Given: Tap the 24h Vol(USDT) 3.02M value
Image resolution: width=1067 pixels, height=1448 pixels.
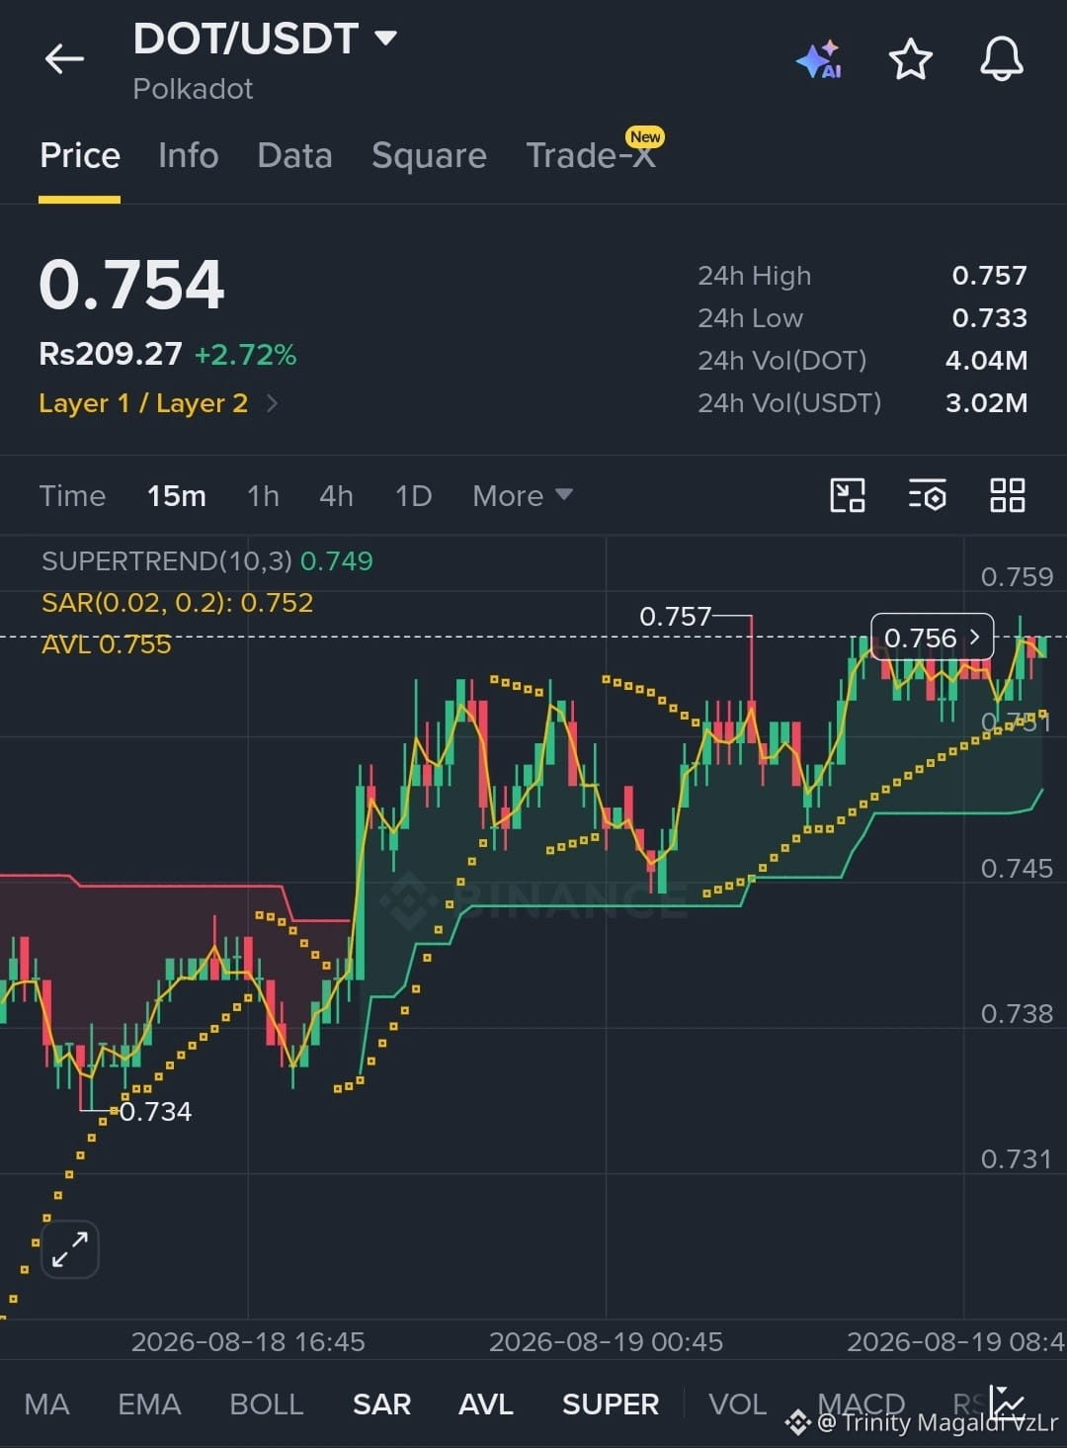Looking at the screenshot, I should point(986,402).
